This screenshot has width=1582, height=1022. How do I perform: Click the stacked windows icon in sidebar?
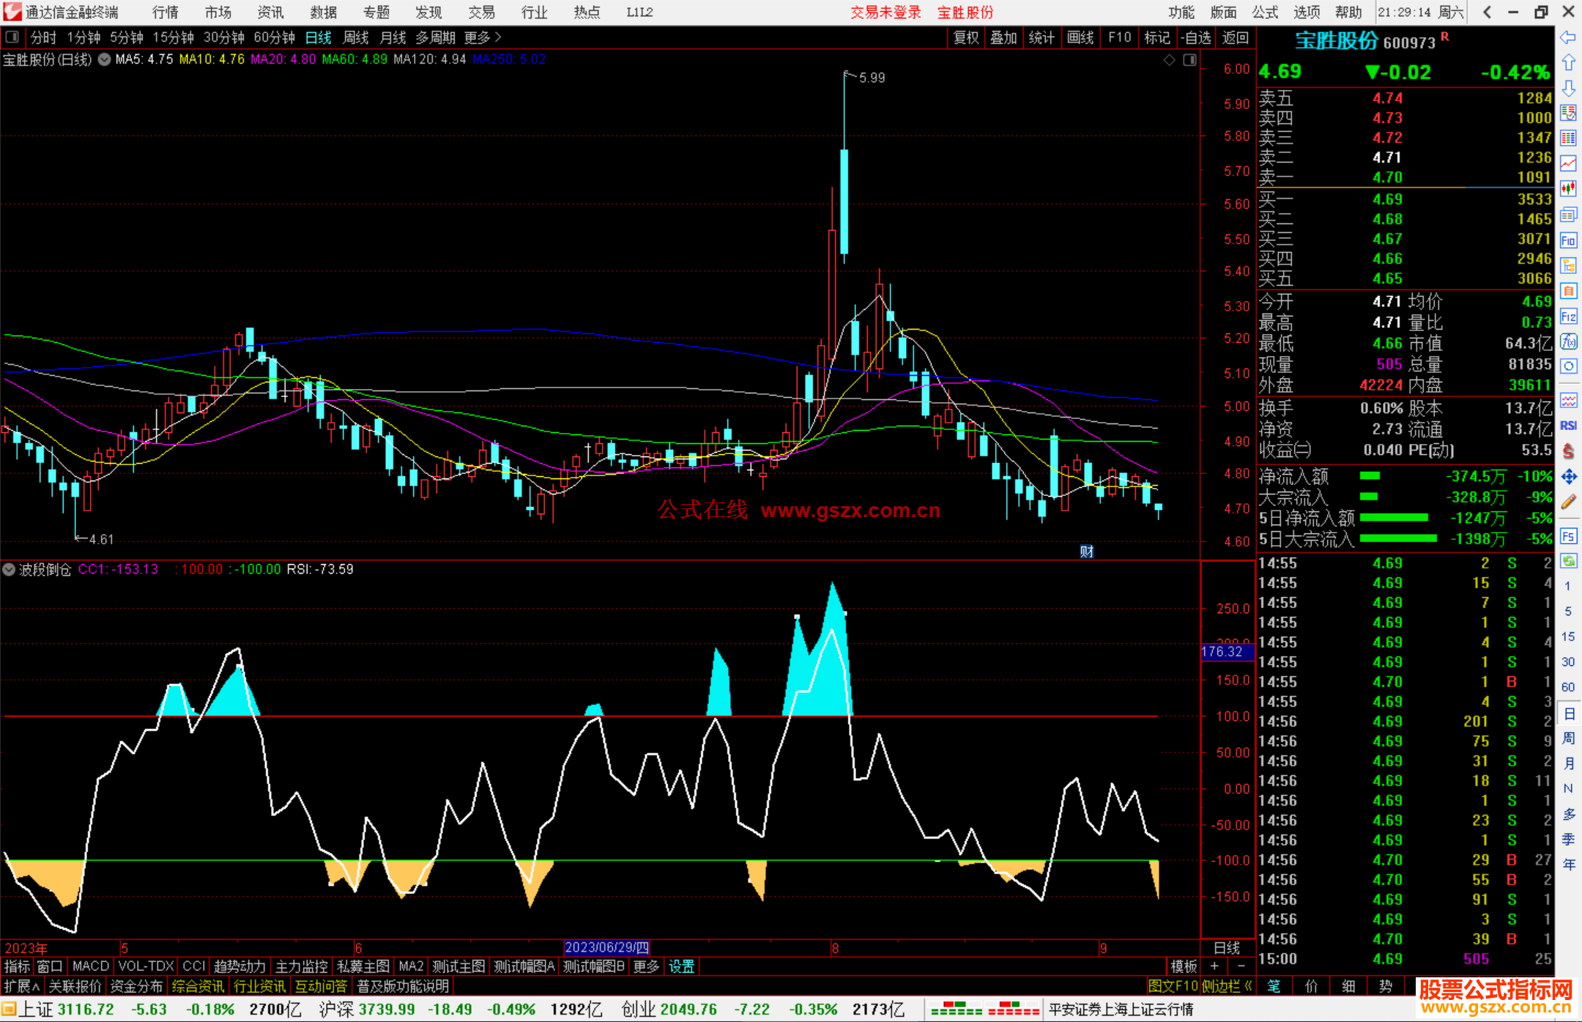(1568, 215)
